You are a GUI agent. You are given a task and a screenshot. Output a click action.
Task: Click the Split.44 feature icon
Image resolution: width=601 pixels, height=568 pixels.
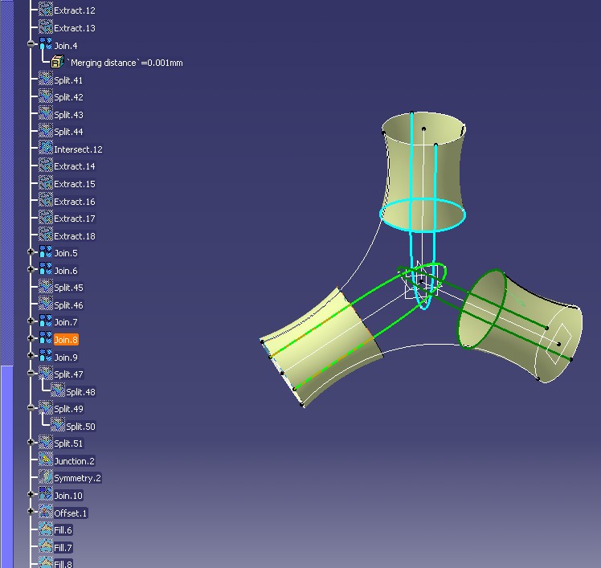click(46, 131)
